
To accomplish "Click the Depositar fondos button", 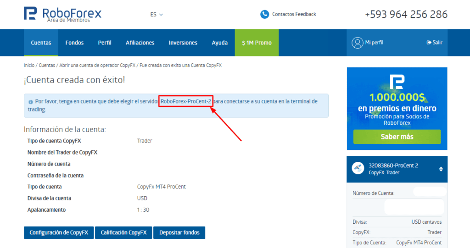I will tap(179, 232).
